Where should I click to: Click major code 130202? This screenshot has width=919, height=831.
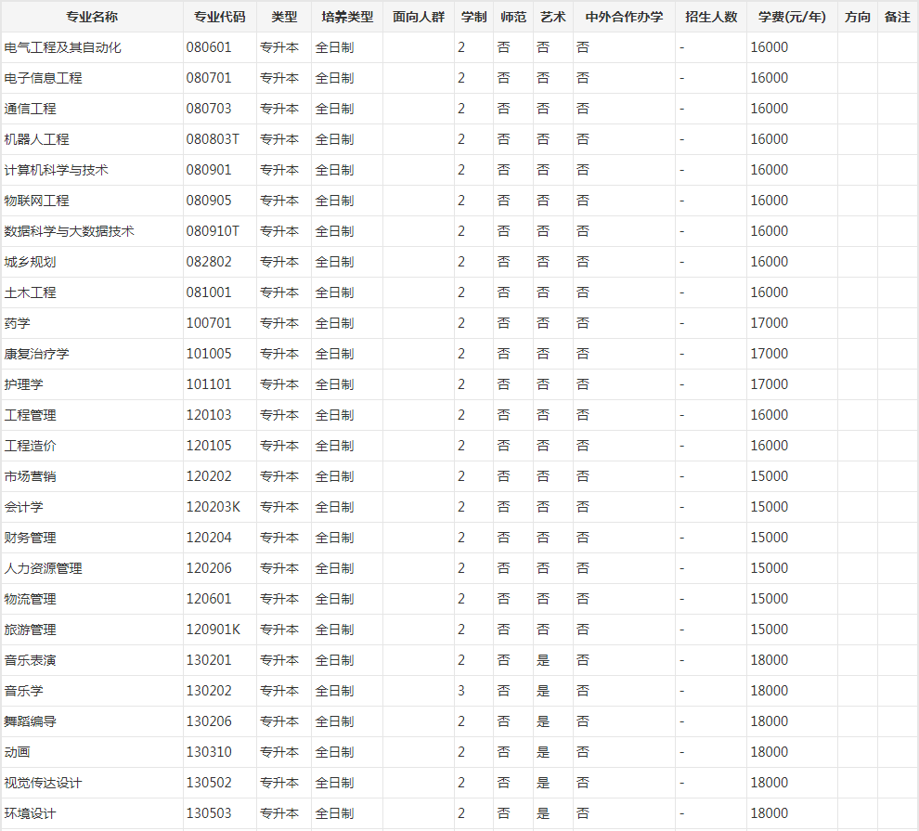pos(209,691)
